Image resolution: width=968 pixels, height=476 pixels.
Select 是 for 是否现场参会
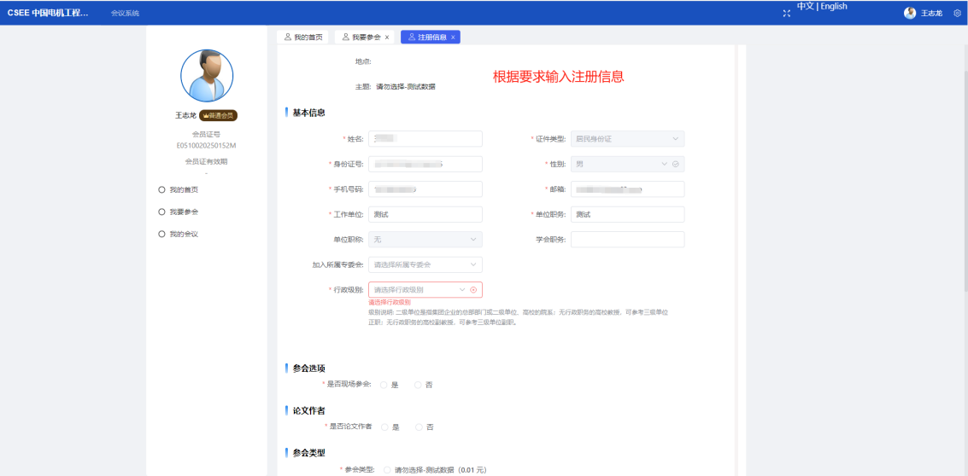click(x=384, y=385)
